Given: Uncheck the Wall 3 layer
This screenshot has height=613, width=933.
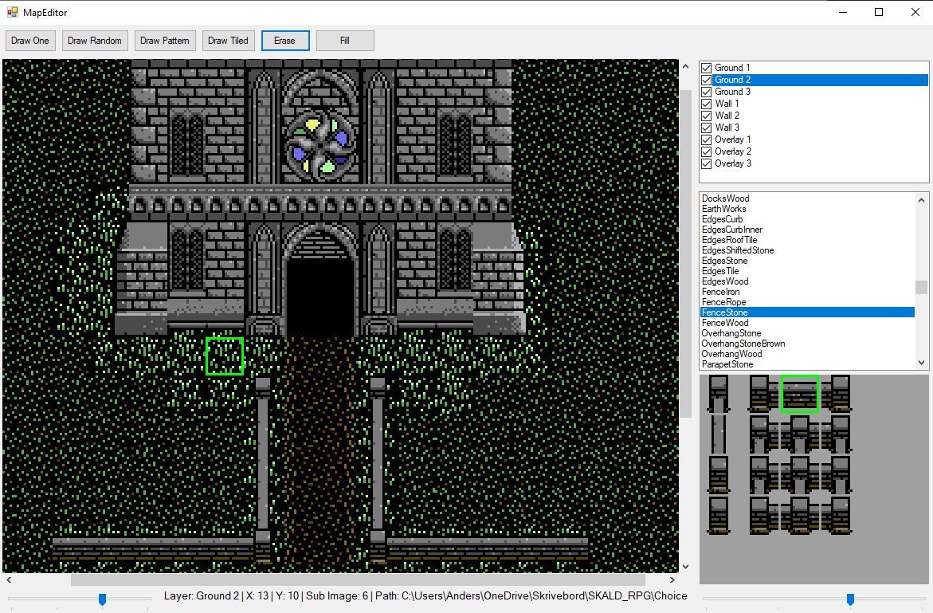Looking at the screenshot, I should [x=706, y=128].
